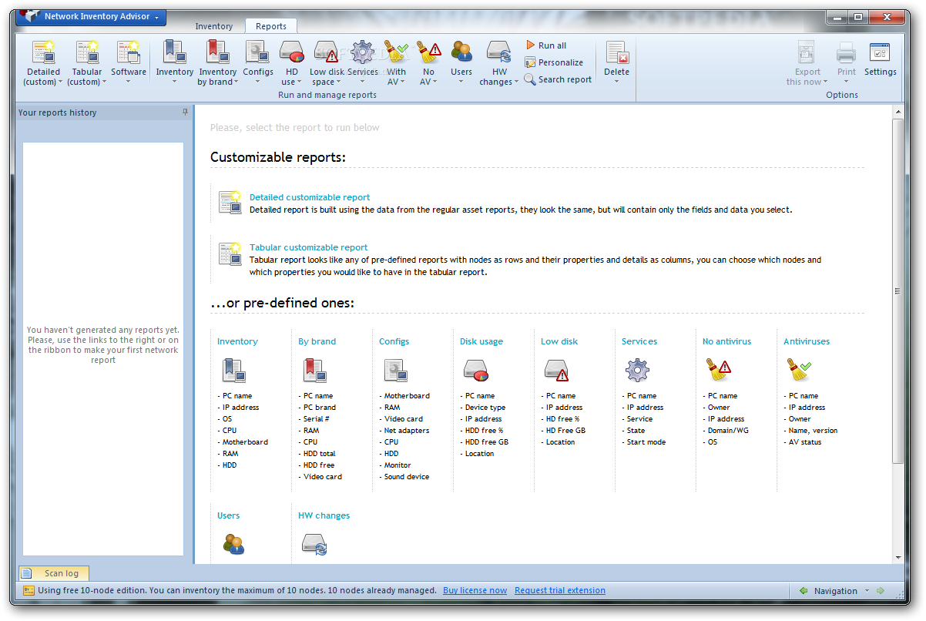Expand the Inventory by brand dropdown arrow

[x=236, y=82]
